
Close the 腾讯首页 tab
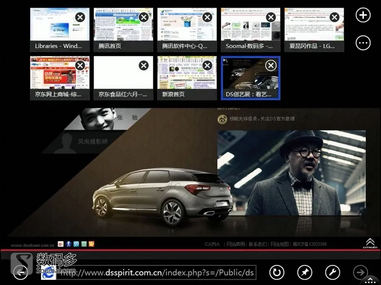[144, 17]
